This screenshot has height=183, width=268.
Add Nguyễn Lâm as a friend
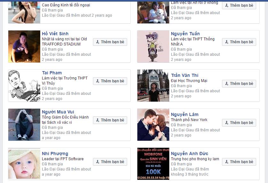pos(239,123)
